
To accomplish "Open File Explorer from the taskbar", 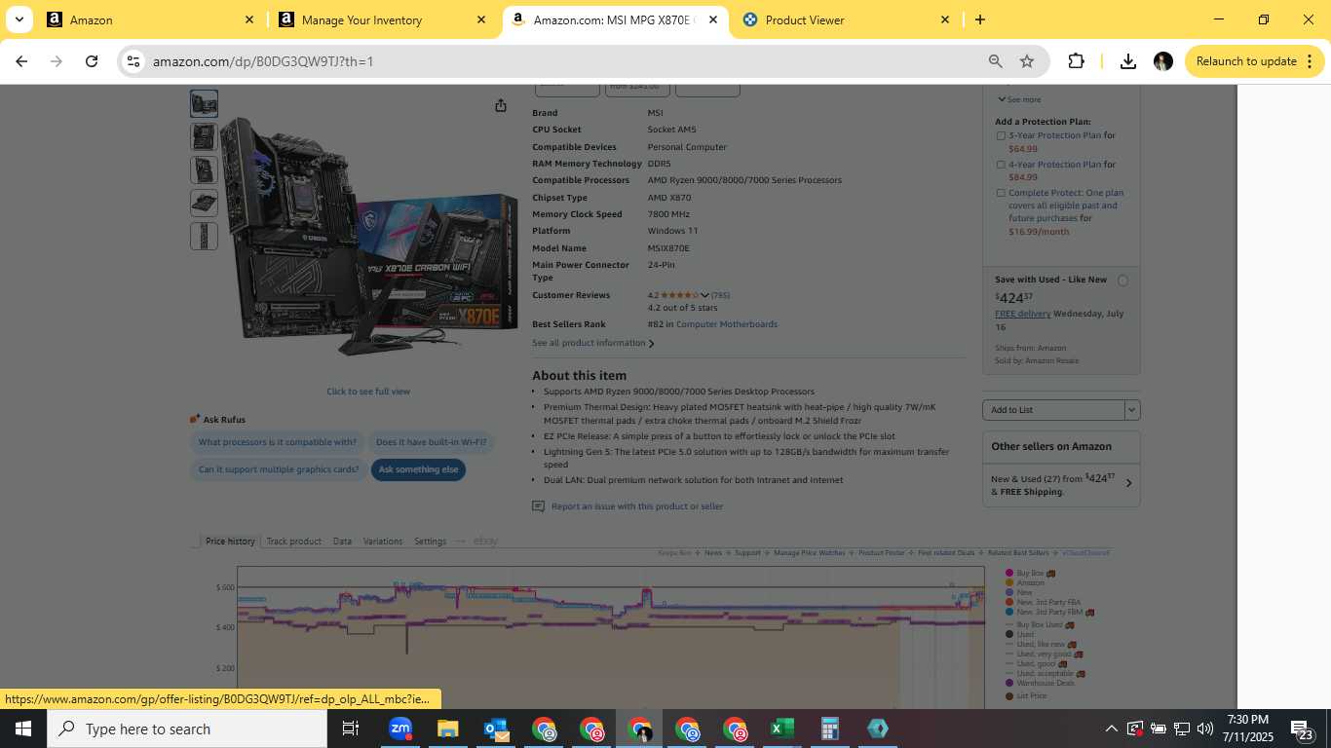I will (447, 729).
